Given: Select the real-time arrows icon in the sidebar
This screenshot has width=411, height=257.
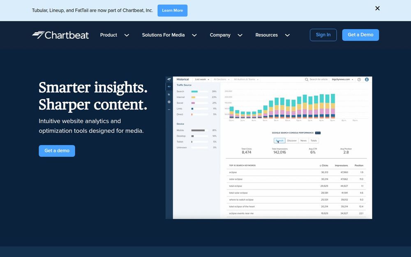Looking at the screenshot, I should (x=169, y=86).
